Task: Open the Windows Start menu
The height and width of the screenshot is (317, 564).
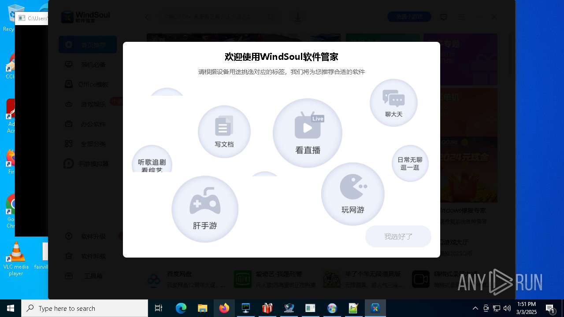Action: coord(11,308)
